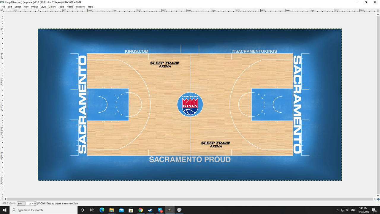The image size is (380, 214).
Task: Open the Windows menu
Action: pyautogui.click(x=80, y=7)
